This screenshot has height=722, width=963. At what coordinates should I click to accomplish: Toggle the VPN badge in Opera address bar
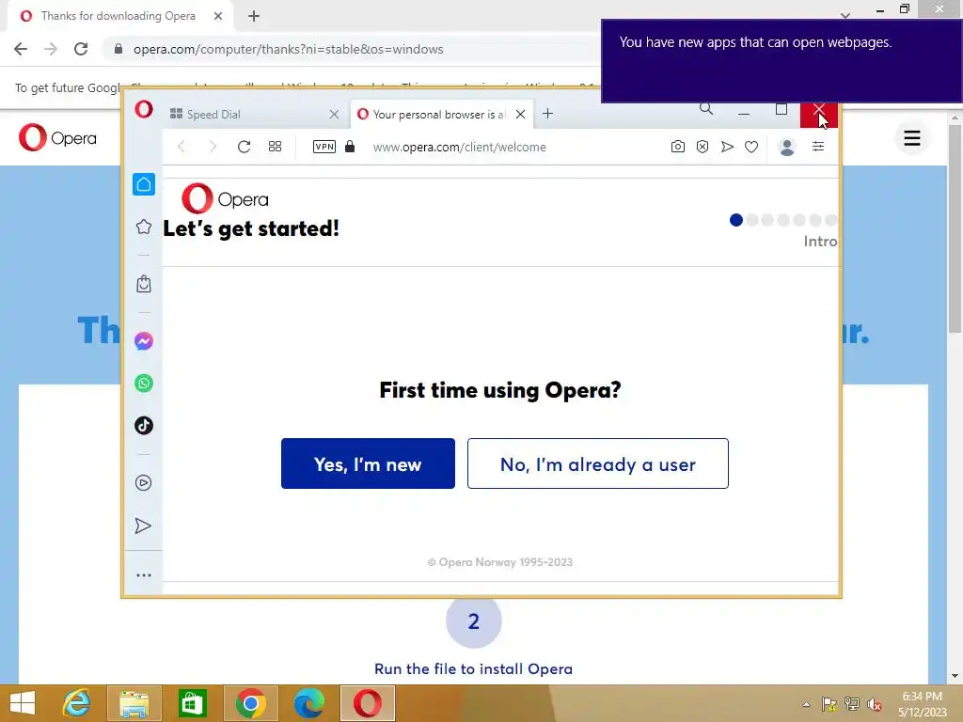324,146
